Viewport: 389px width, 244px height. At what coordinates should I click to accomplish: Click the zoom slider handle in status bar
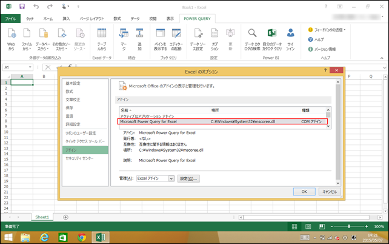click(349, 226)
